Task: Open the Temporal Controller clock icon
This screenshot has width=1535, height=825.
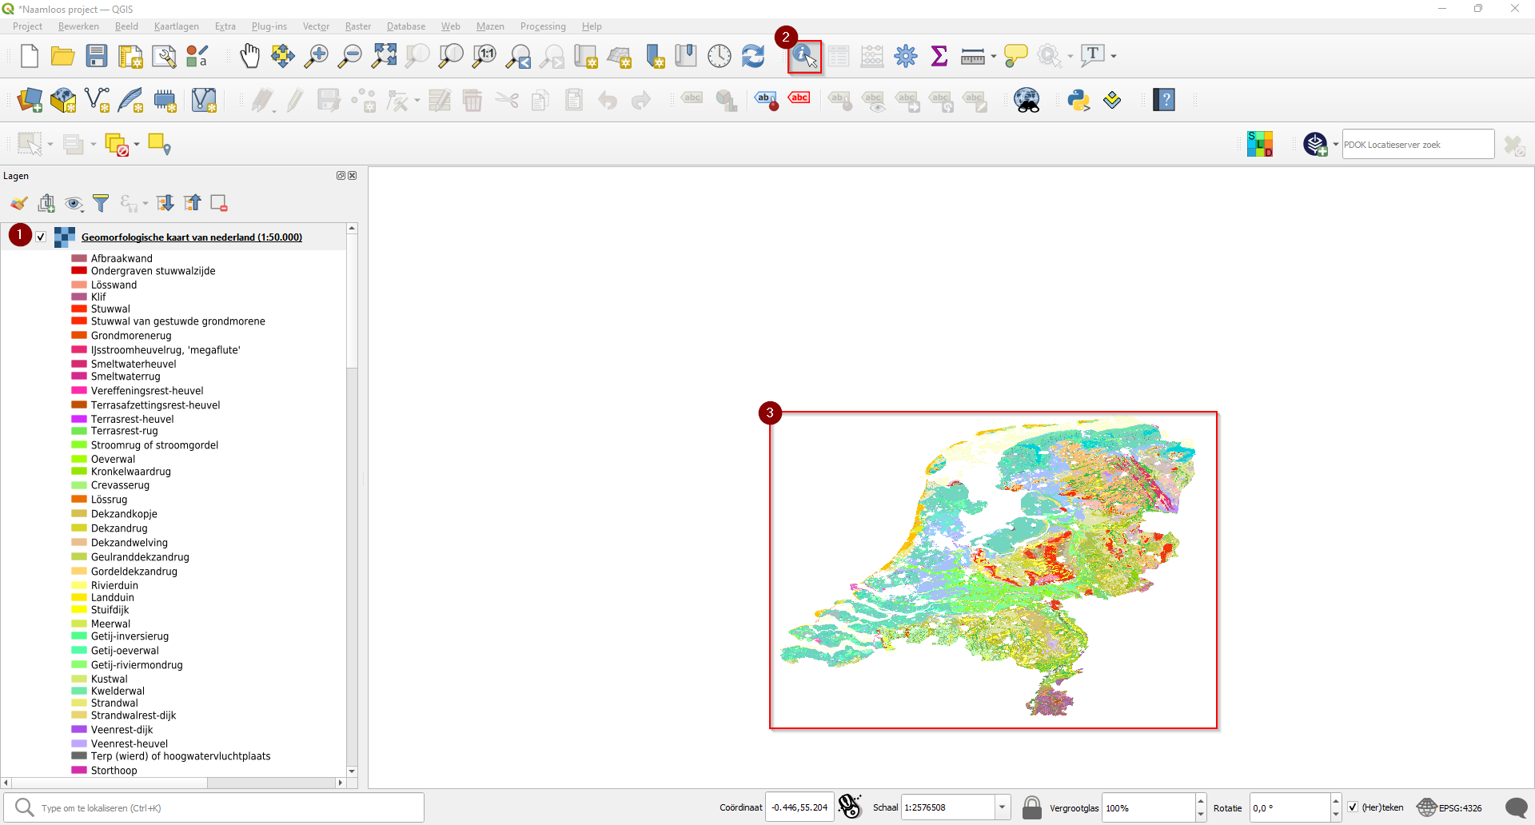Action: pyautogui.click(x=720, y=56)
